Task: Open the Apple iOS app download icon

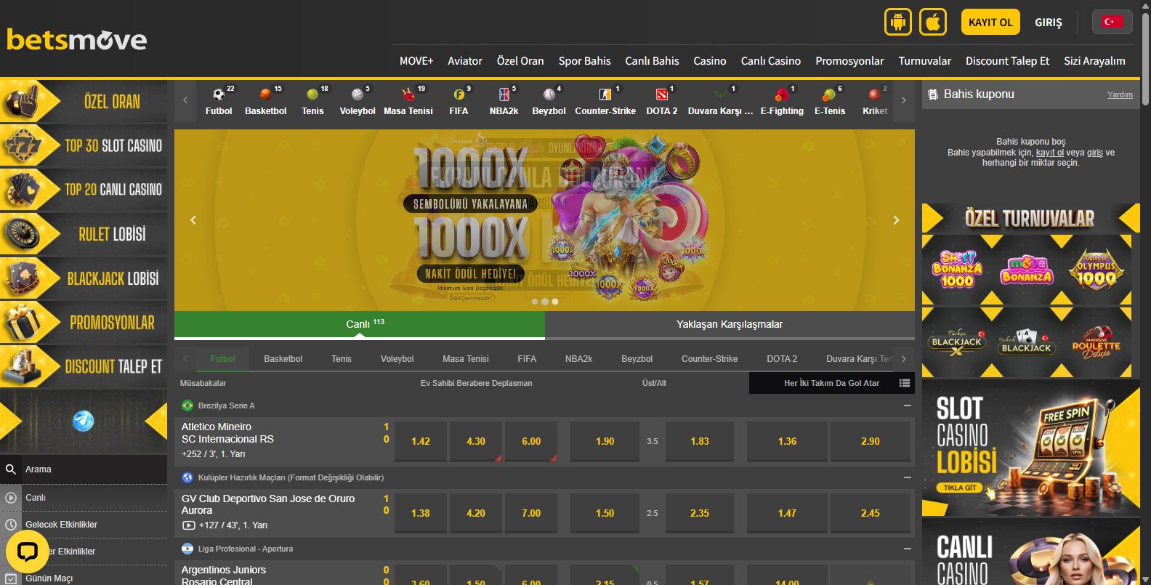Action: pos(933,22)
